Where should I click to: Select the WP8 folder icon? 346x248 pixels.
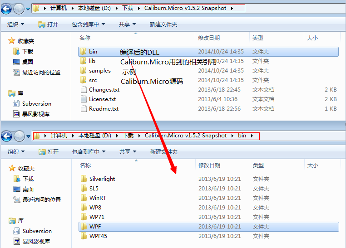[x=84, y=207]
